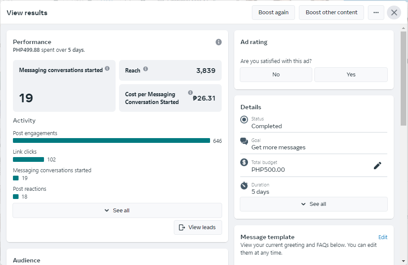Click Boost other content button

331,13
